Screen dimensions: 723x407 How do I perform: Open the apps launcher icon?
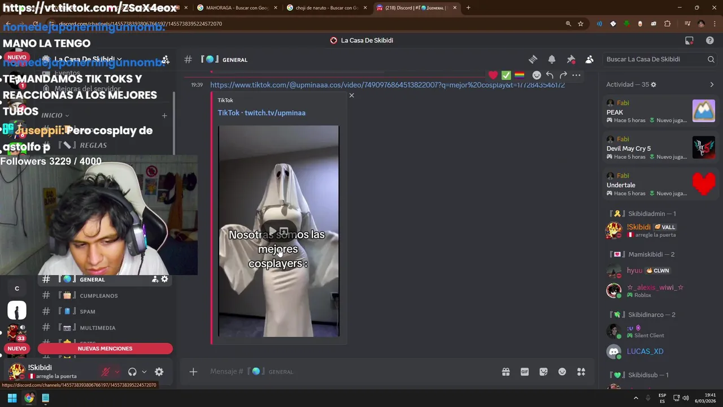click(581, 371)
